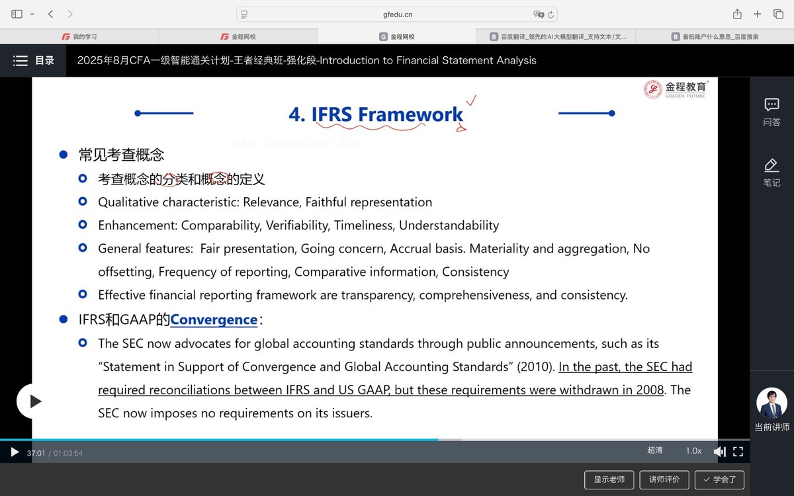
Task: Seek on the video progress bar
Action: 375,439
